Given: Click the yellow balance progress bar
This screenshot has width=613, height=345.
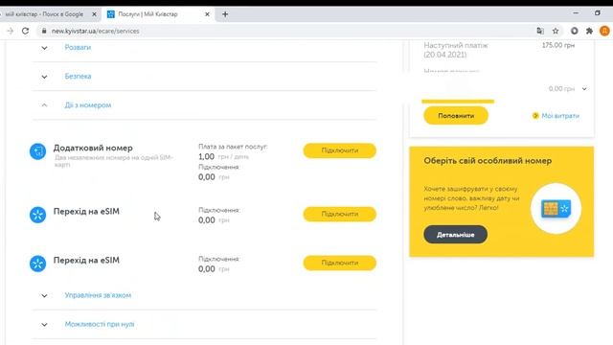Looking at the screenshot, I should tap(458, 102).
